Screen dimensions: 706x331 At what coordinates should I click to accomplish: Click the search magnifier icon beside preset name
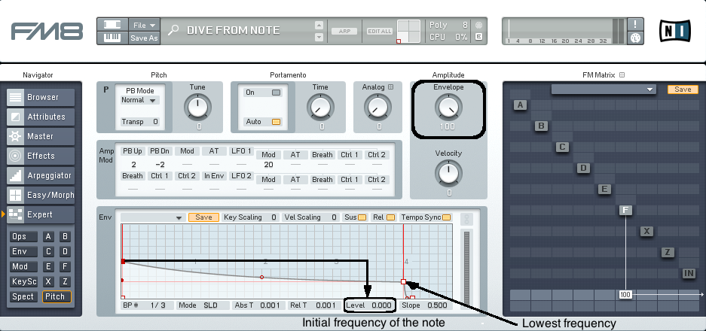[x=173, y=30]
